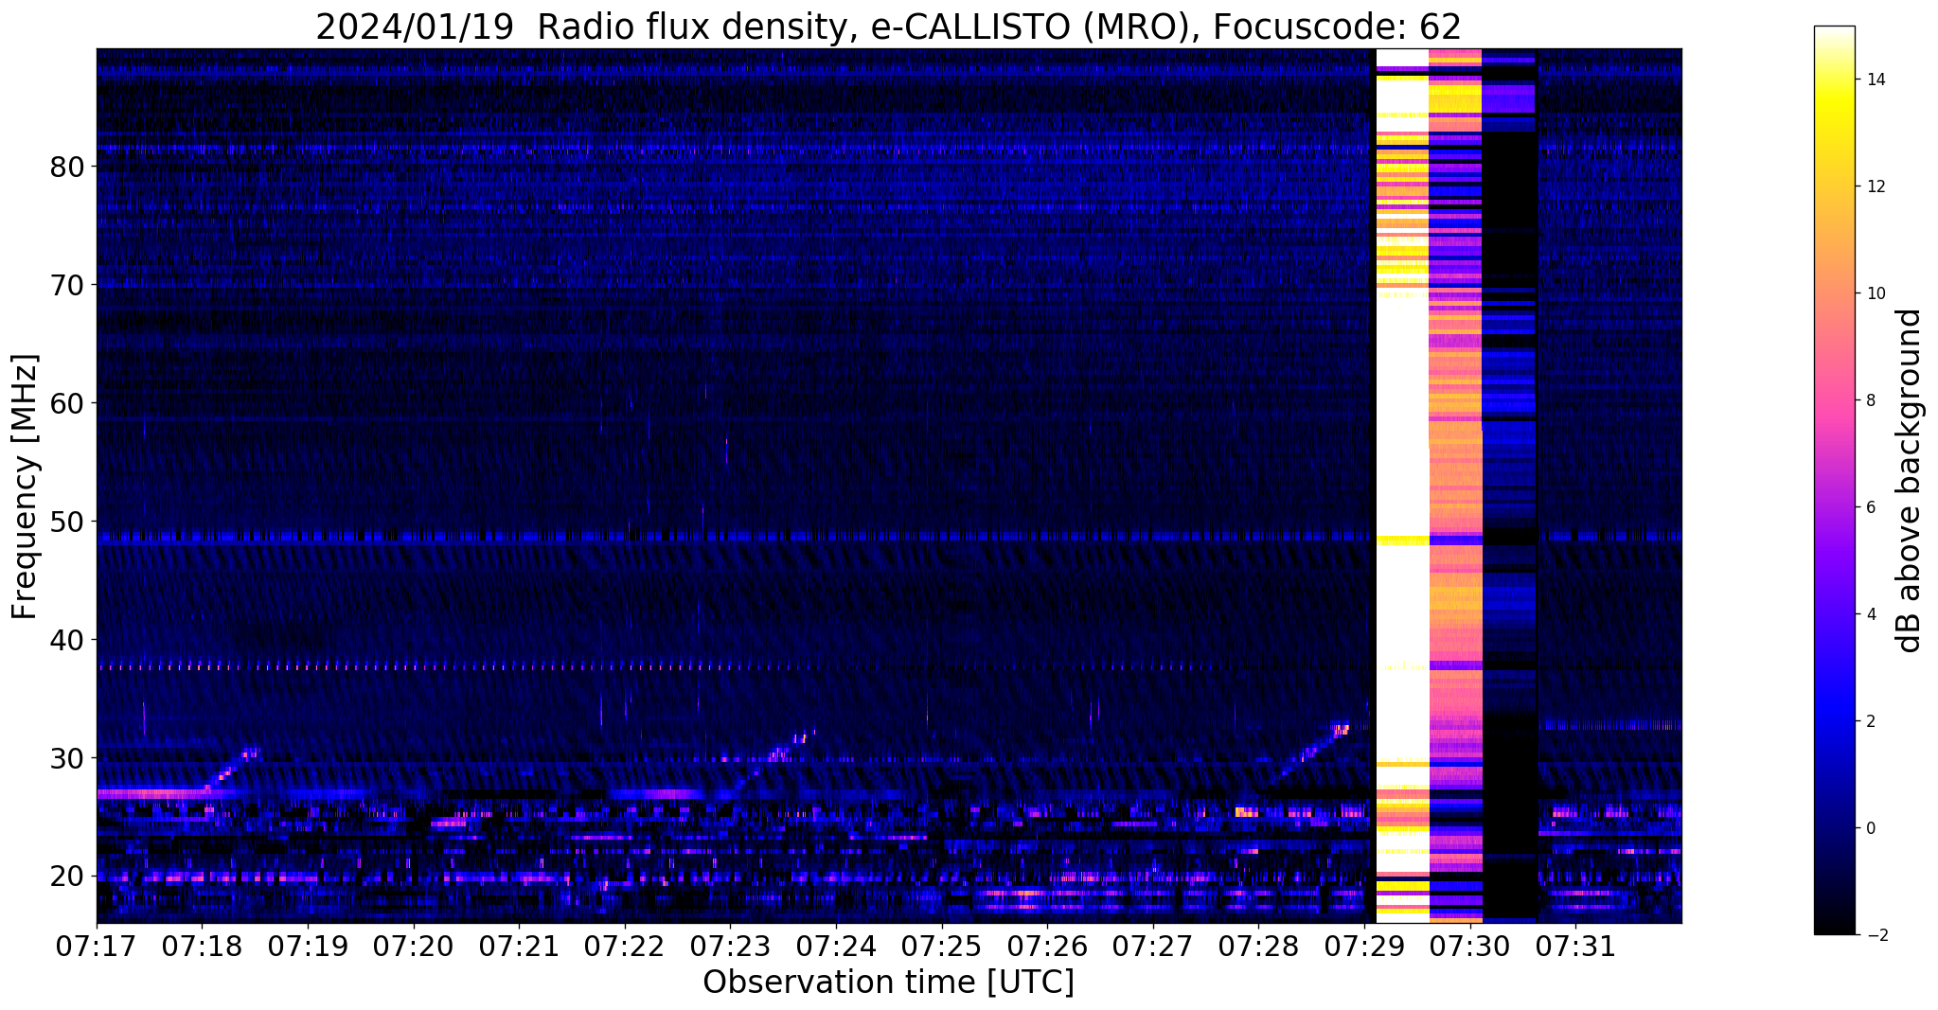Click the plot title mentioning e-CALLISTO (MRO)
Image resolution: width=1938 pixels, height=1010 pixels.
point(888,26)
